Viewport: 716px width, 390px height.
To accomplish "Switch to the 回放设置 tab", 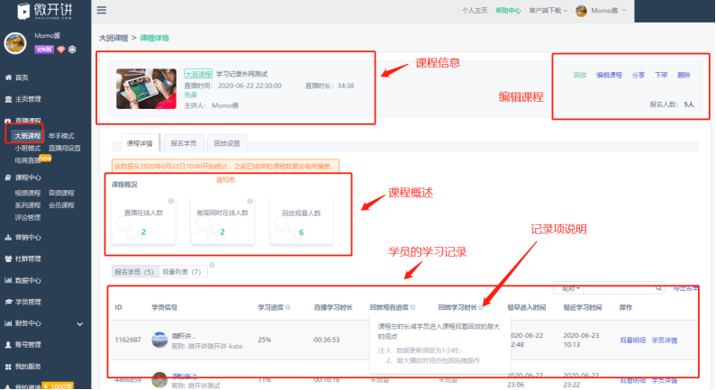I will point(227,143).
